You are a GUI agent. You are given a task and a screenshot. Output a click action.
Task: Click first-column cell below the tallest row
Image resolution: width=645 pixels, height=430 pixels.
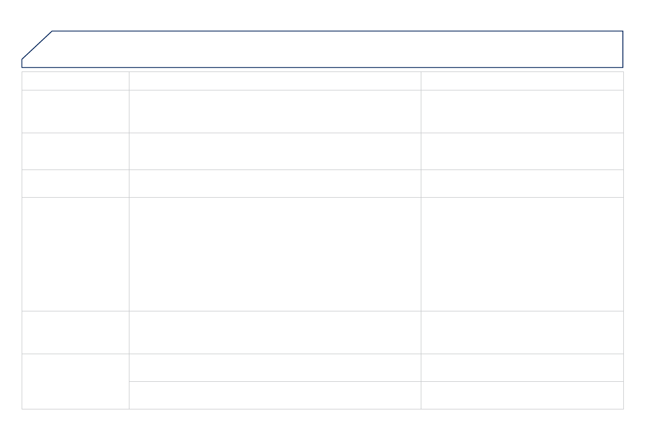point(75,332)
